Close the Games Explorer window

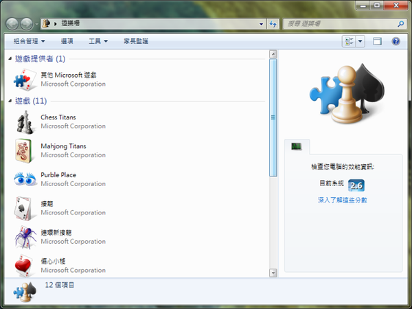coord(396,5)
